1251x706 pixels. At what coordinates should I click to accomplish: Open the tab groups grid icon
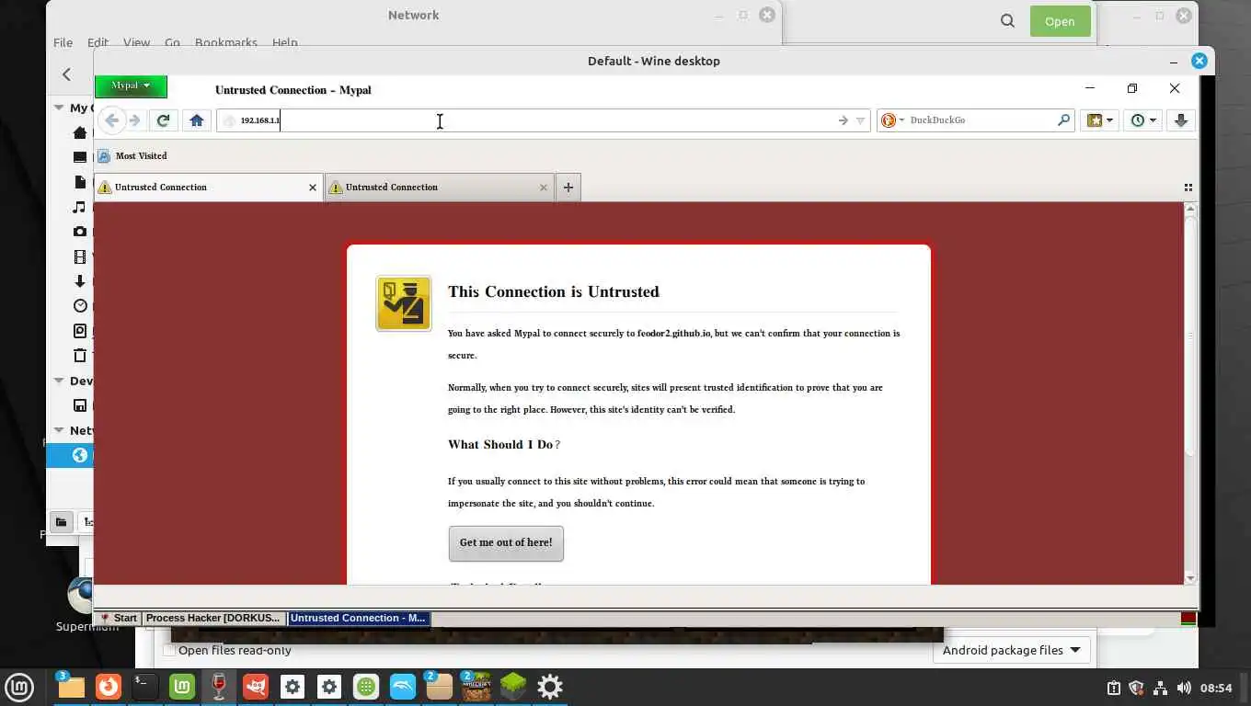(x=1188, y=188)
